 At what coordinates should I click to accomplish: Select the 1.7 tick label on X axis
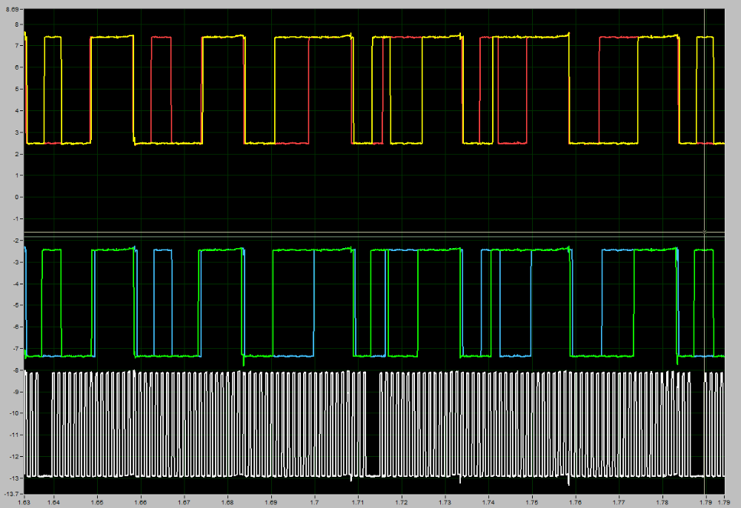pyautogui.click(x=315, y=501)
